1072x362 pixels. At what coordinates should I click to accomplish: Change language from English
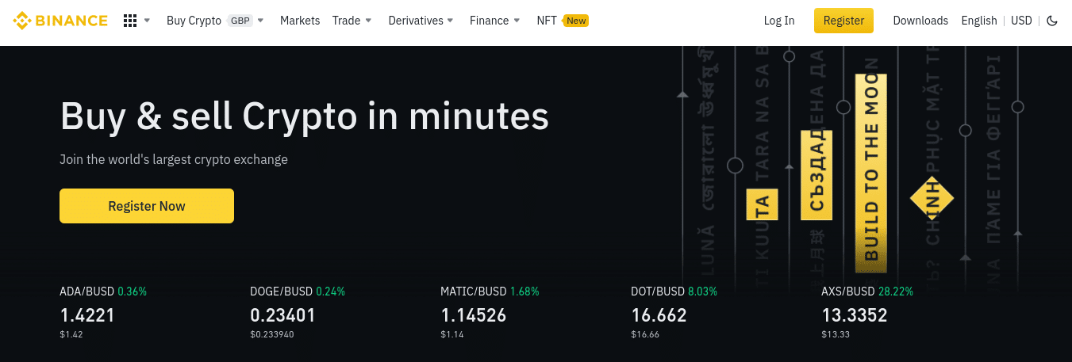(979, 21)
